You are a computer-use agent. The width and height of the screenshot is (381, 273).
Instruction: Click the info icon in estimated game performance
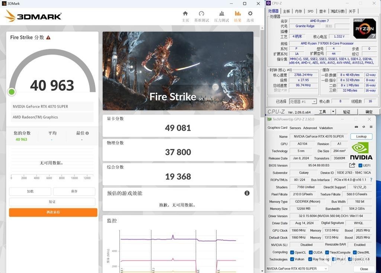click(x=247, y=193)
